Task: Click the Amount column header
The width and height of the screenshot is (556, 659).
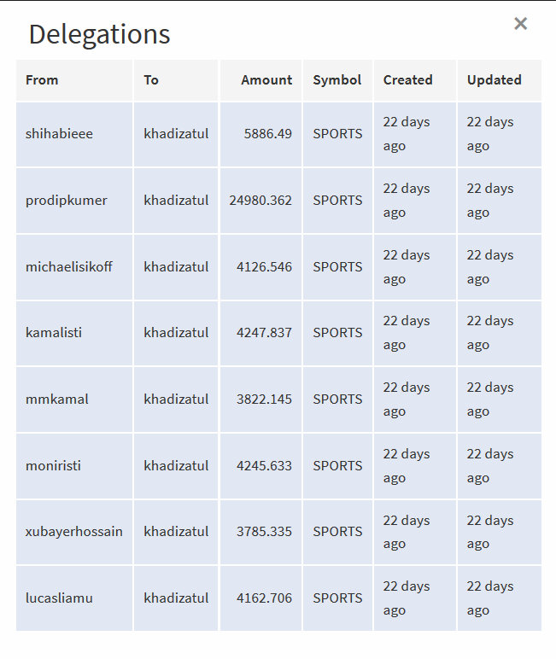Action: (266, 80)
